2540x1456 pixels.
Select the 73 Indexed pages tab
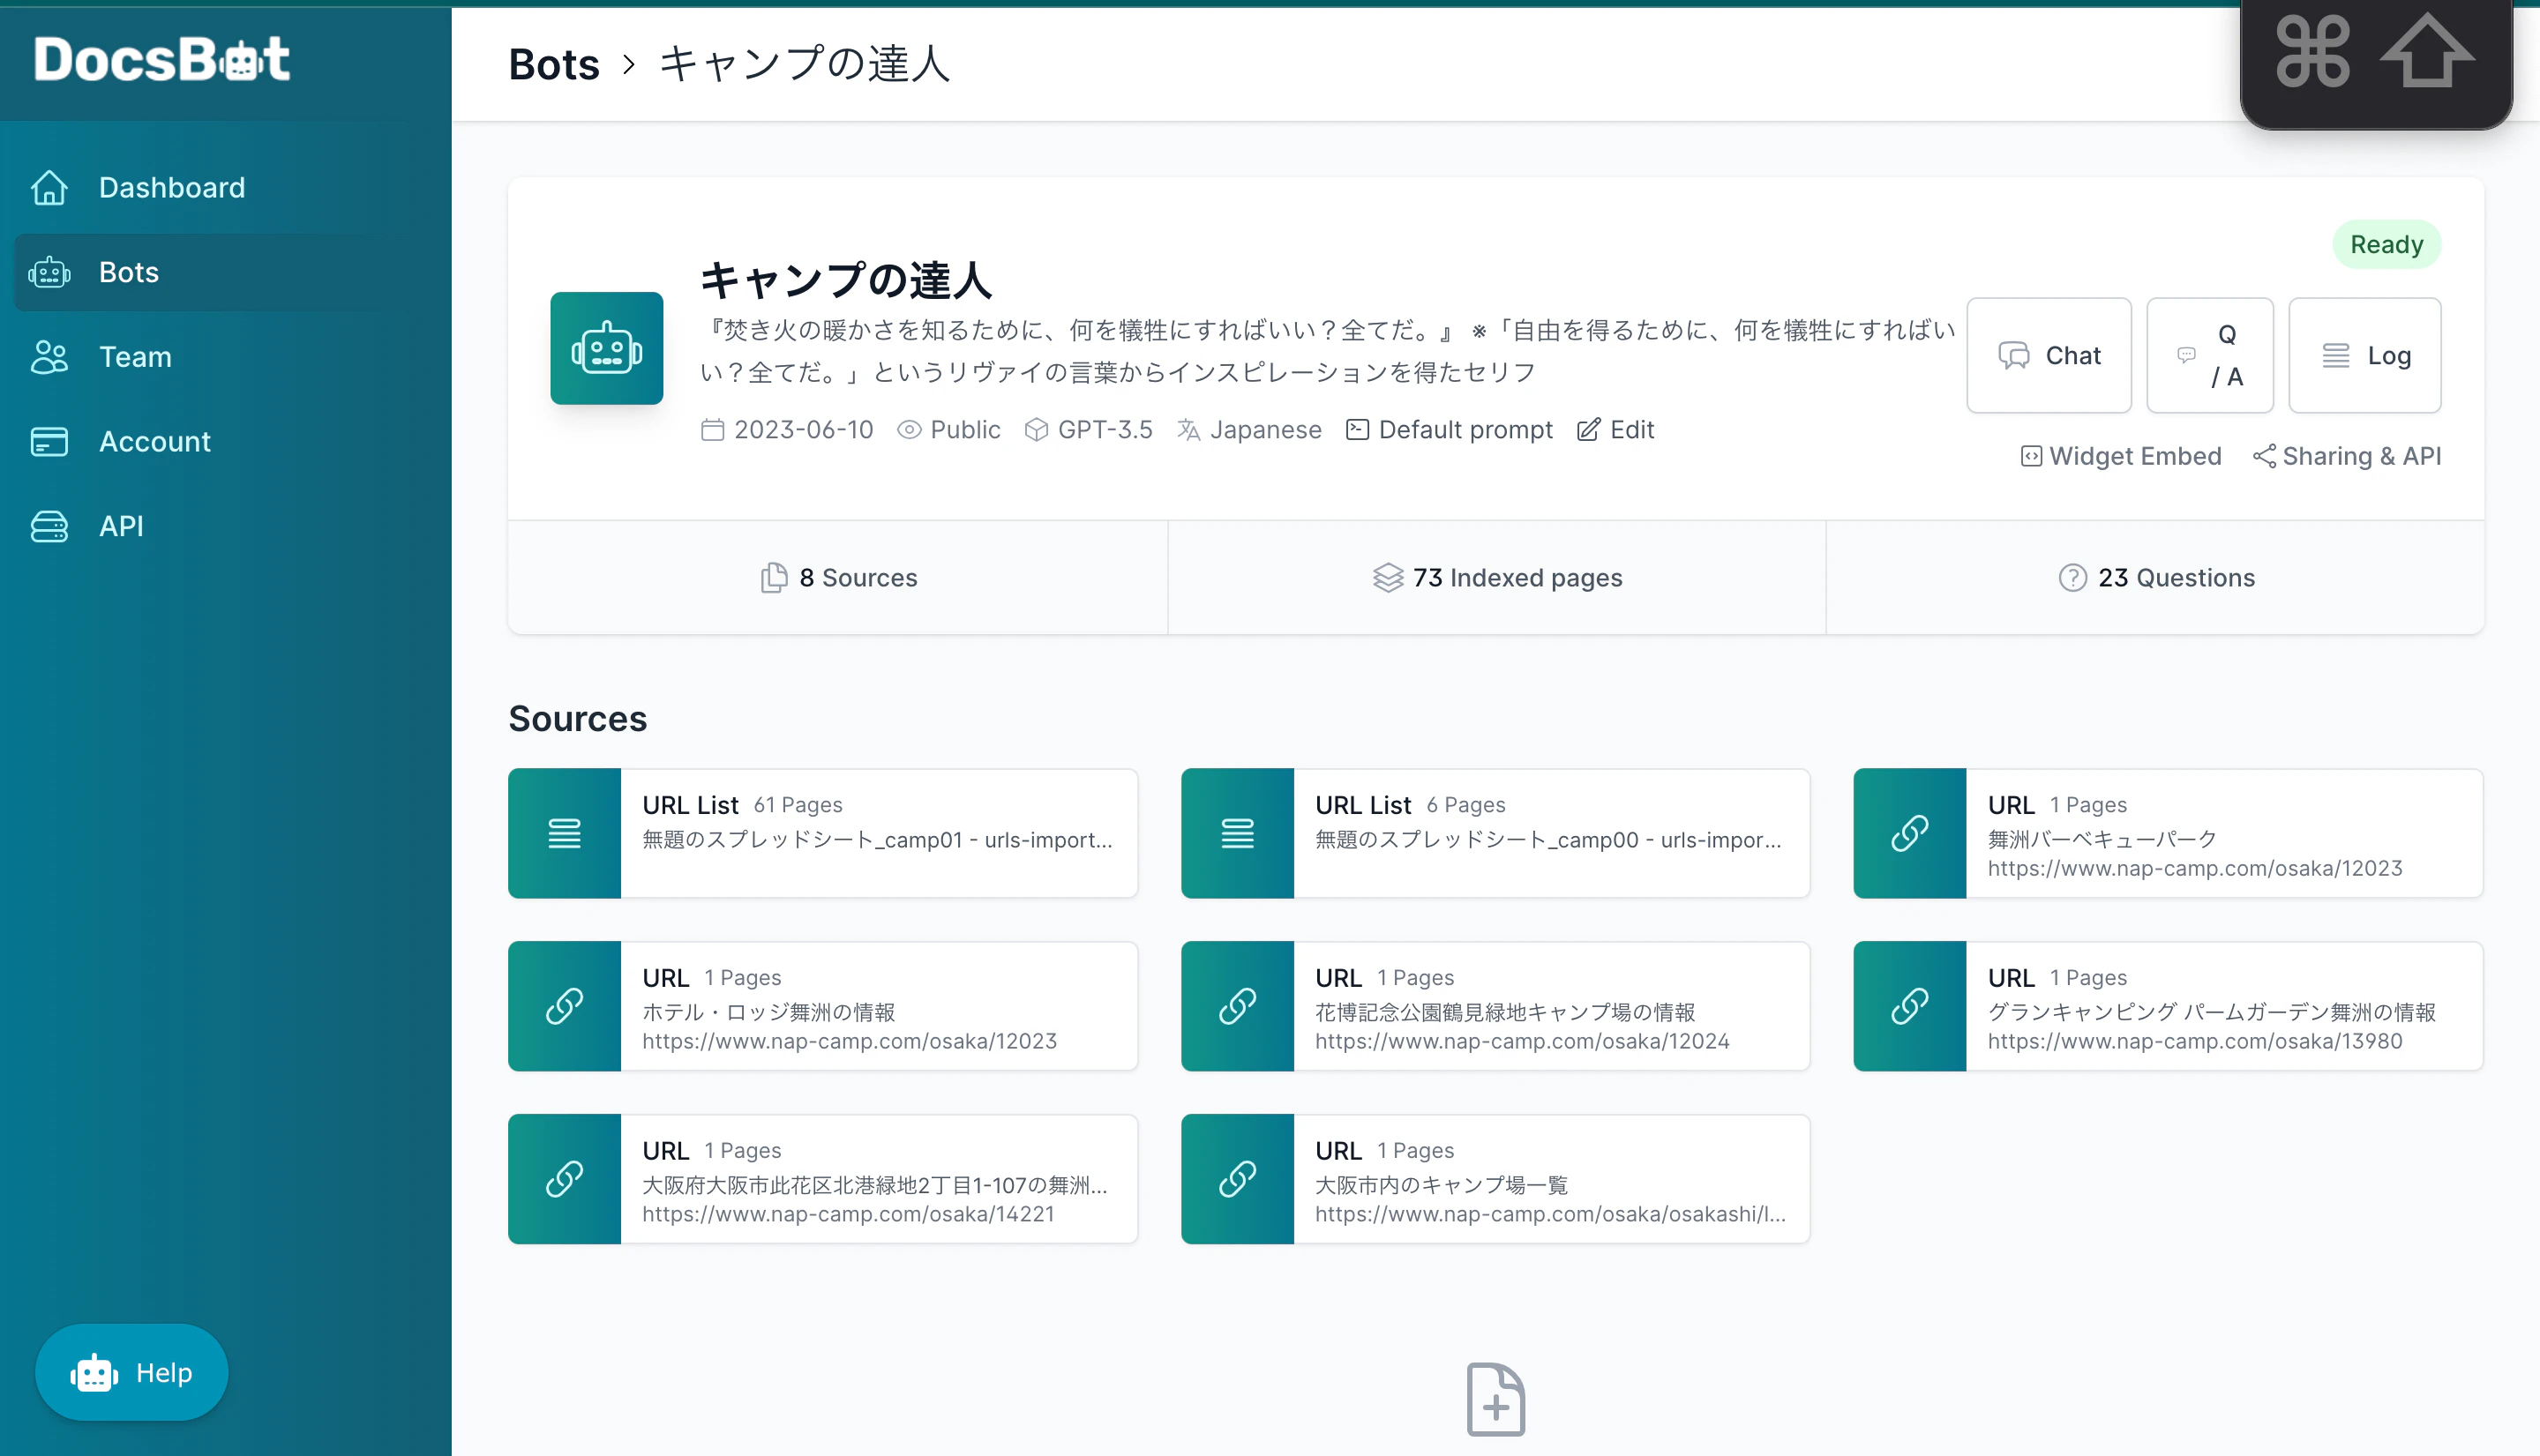tap(1496, 577)
